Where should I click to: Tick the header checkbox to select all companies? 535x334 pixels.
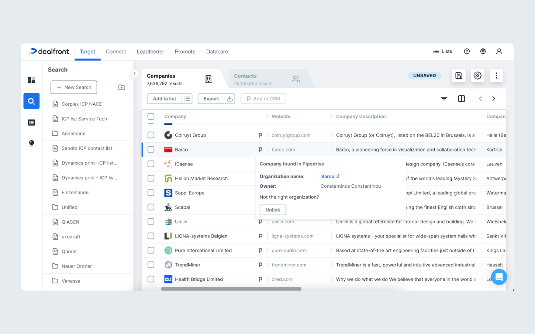151,116
